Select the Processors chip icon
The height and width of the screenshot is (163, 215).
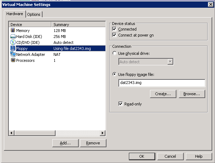(x=13, y=60)
